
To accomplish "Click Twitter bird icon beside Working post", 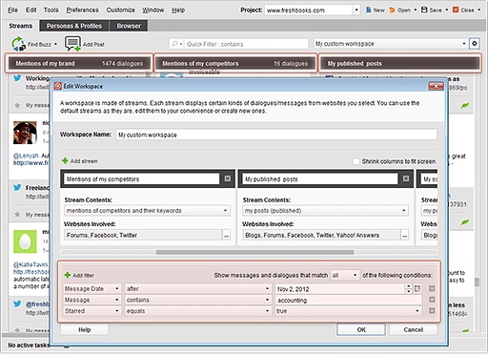I will 17,78.
